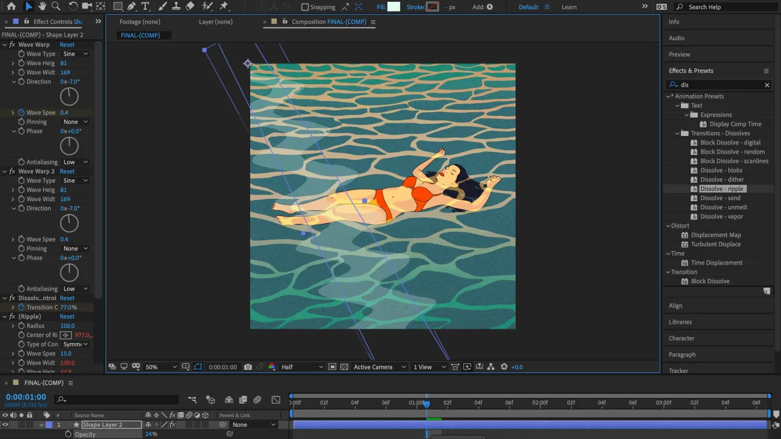Open the Graph Editor in timeline

(276, 400)
